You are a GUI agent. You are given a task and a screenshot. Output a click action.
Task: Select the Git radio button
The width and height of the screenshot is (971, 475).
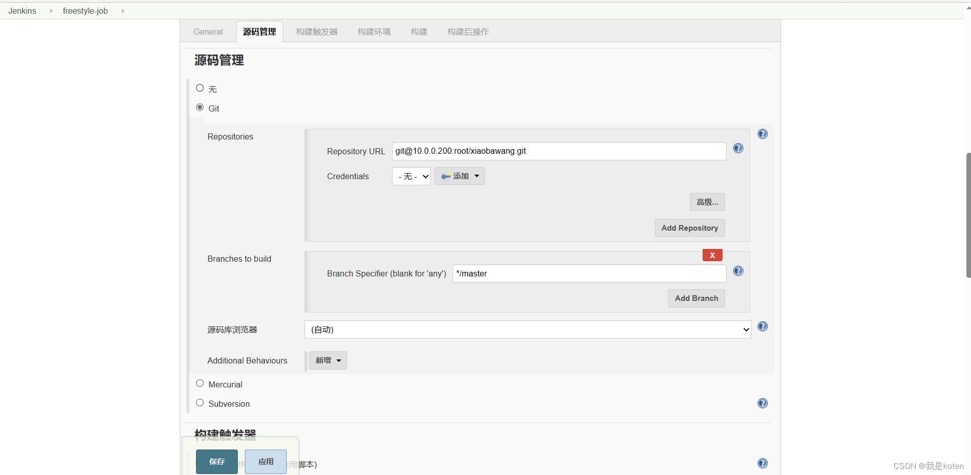click(200, 107)
